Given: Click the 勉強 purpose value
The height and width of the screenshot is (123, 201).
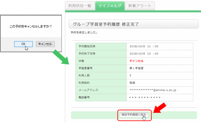Looking at the screenshot, I should point(132,83).
